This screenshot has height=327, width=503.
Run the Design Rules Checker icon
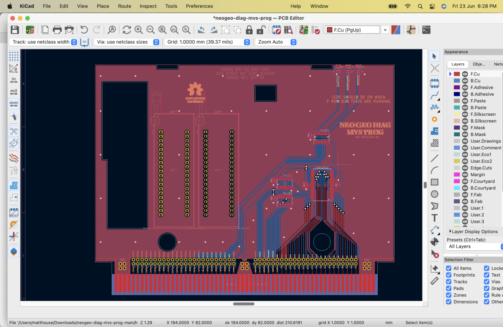coord(316,30)
